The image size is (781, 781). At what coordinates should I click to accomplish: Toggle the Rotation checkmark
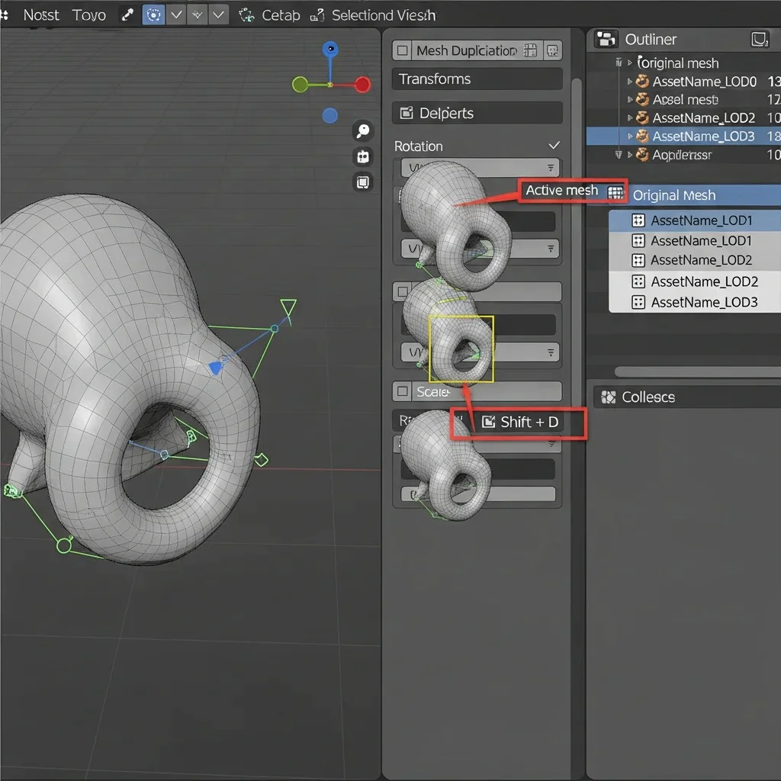(x=554, y=146)
